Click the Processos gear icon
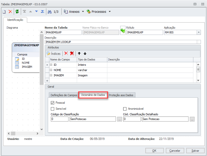The image size is (207, 156). [89, 12]
